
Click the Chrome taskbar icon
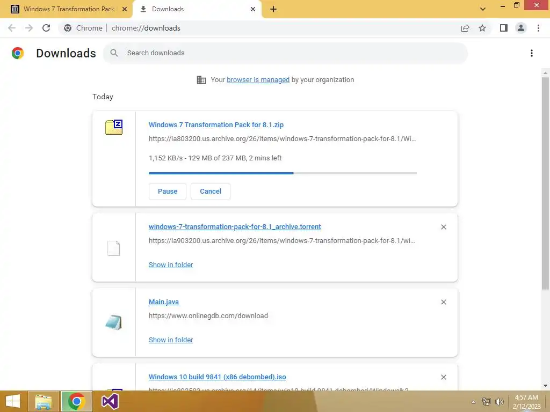point(76,401)
